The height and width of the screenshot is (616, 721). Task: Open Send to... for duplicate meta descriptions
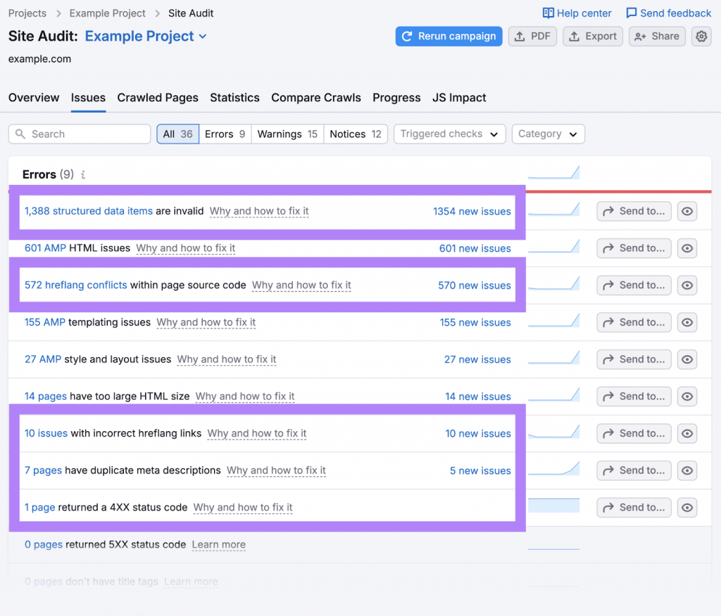click(x=634, y=470)
